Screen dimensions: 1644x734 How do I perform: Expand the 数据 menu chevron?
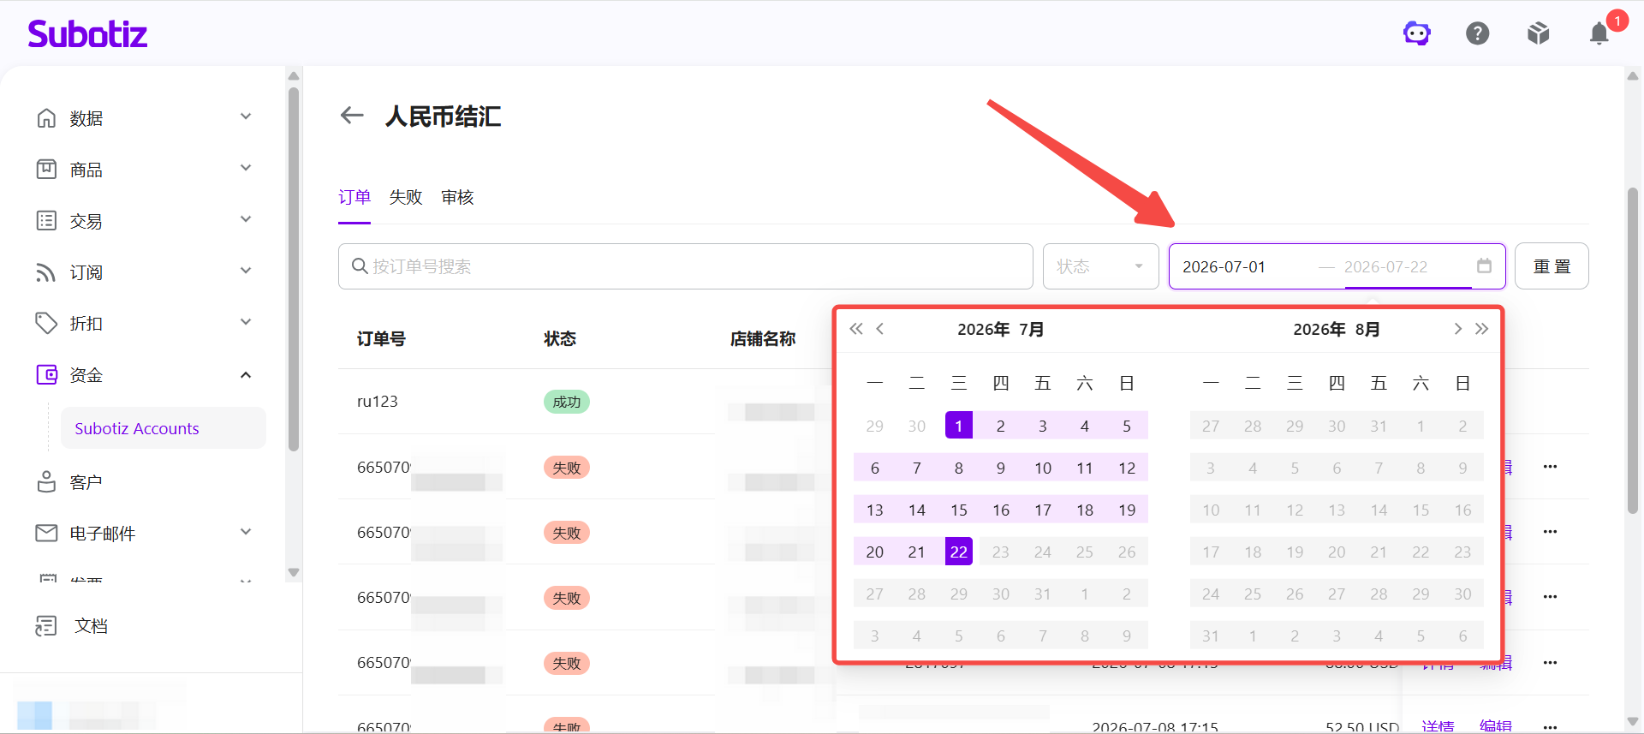(246, 116)
